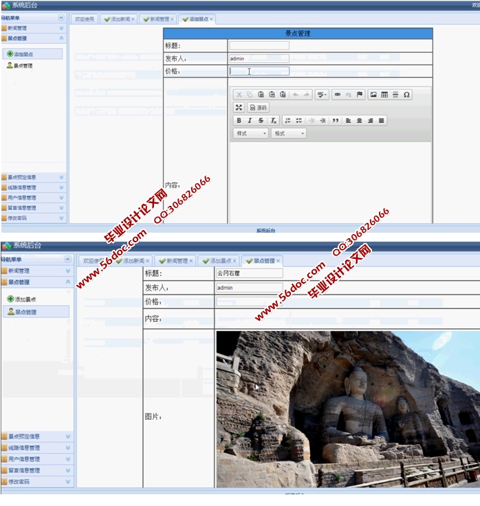The height and width of the screenshot is (506, 480).
Task: Insert a horizontal line in the editor
Action: tap(395, 94)
